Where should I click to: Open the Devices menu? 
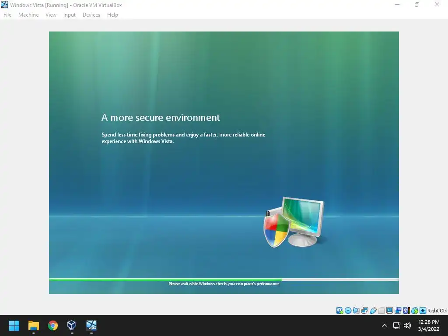[x=91, y=15]
